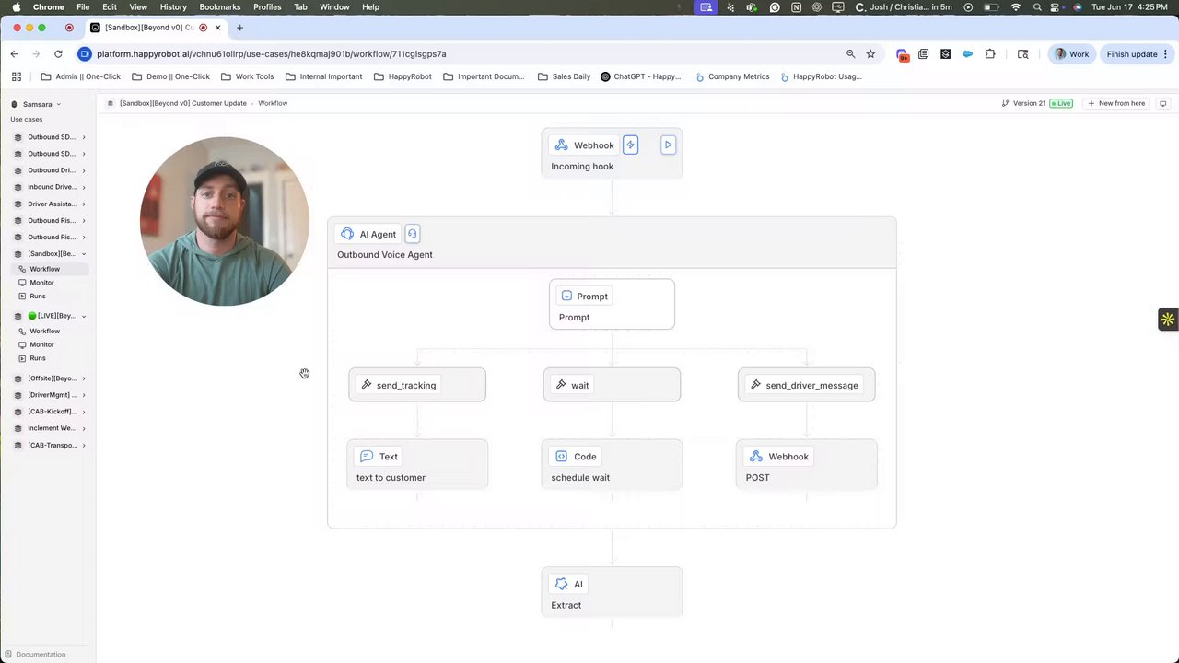Open Company Metrics bookmark
The height and width of the screenshot is (663, 1179).
pos(731,76)
